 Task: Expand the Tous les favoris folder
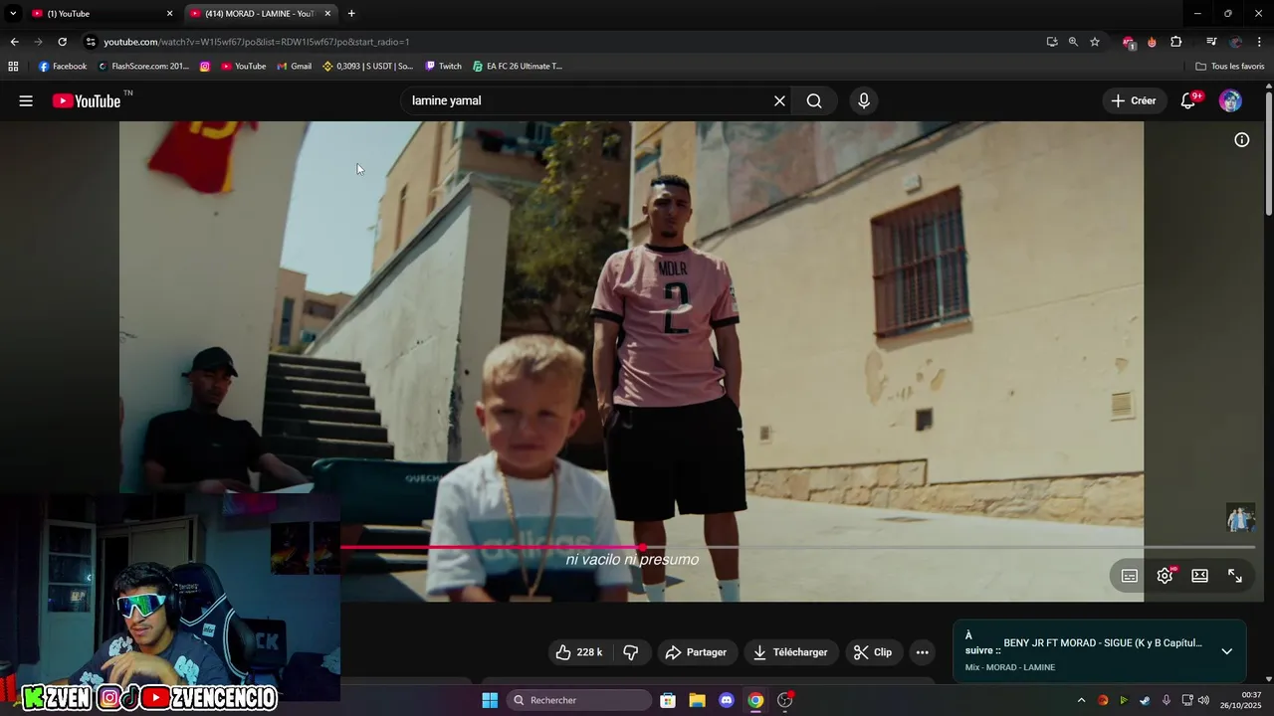pos(1230,67)
